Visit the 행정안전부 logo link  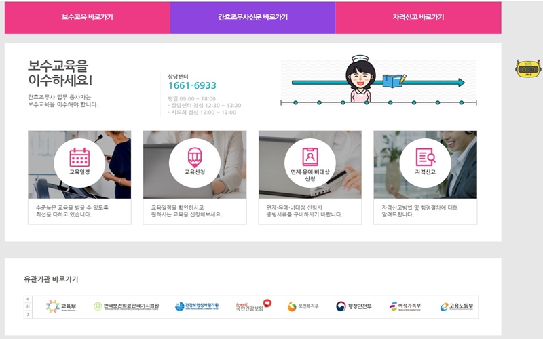pos(354,306)
